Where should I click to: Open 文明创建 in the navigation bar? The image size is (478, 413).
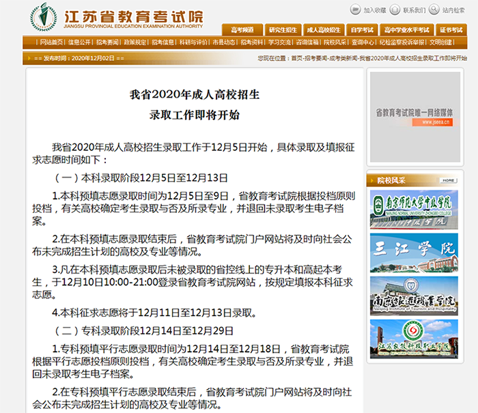tap(441, 42)
